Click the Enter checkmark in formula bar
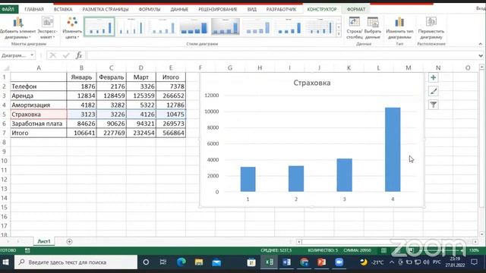Screen dimensions: 486x273 click(x=66, y=55)
